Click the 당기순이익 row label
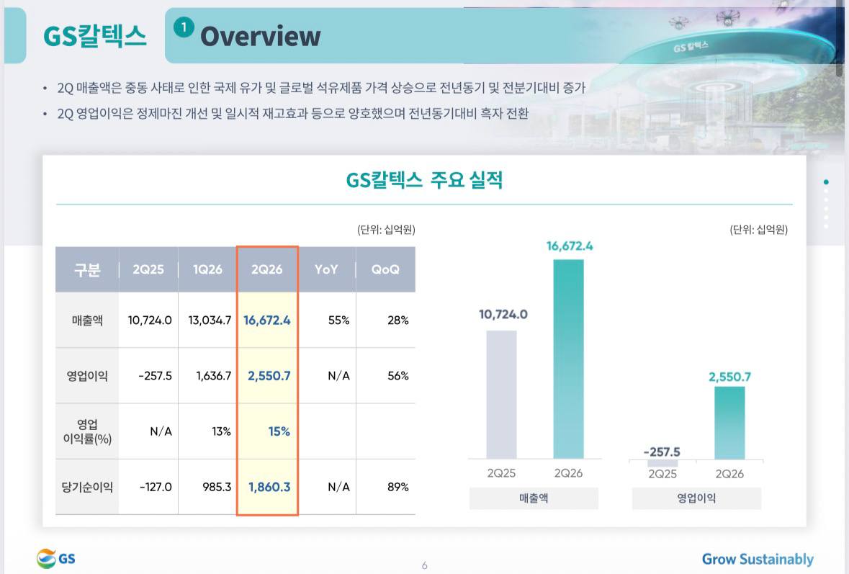The height and width of the screenshot is (574, 849). pos(87,487)
